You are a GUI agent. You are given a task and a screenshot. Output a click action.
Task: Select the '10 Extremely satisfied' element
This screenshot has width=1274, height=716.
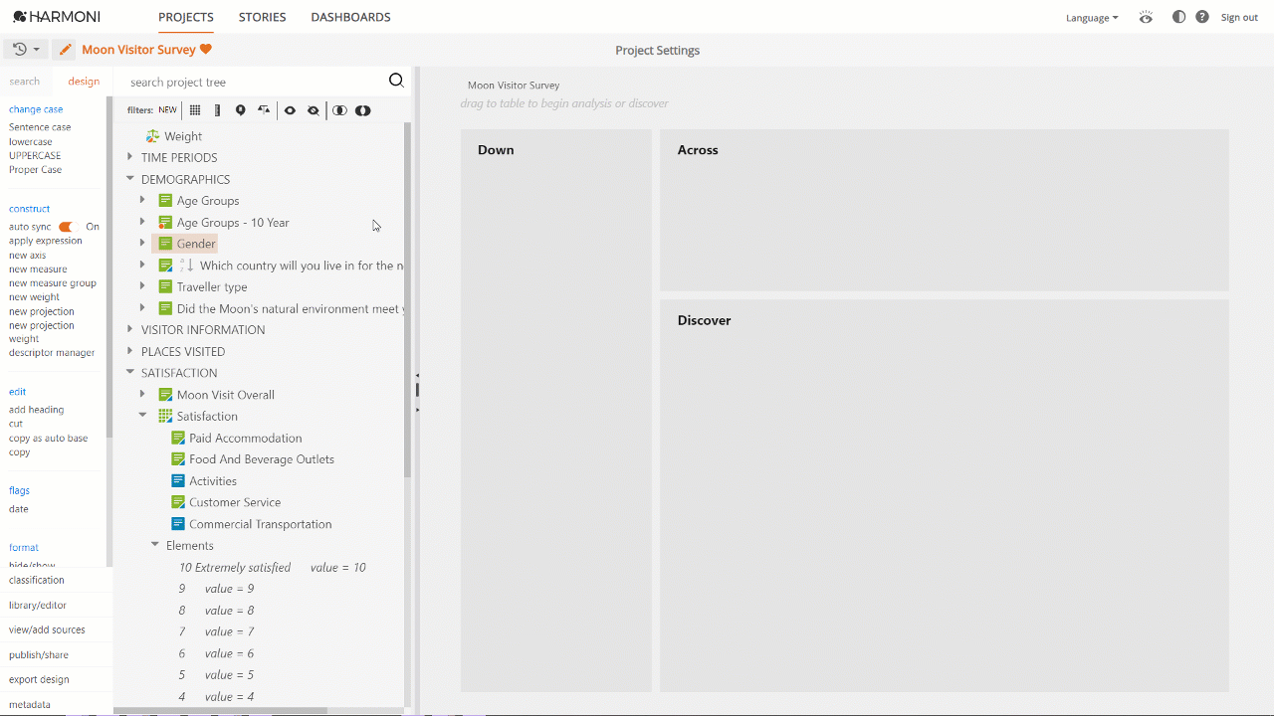[235, 568]
